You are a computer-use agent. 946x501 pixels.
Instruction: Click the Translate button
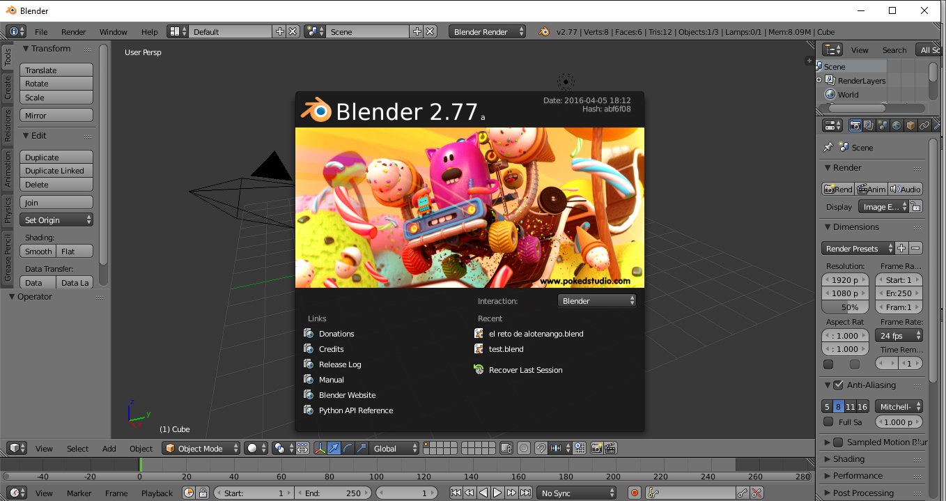(56, 70)
